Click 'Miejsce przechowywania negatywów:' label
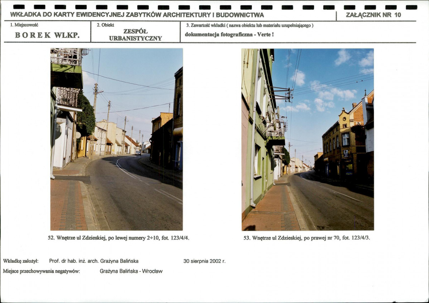 pos(41,271)
